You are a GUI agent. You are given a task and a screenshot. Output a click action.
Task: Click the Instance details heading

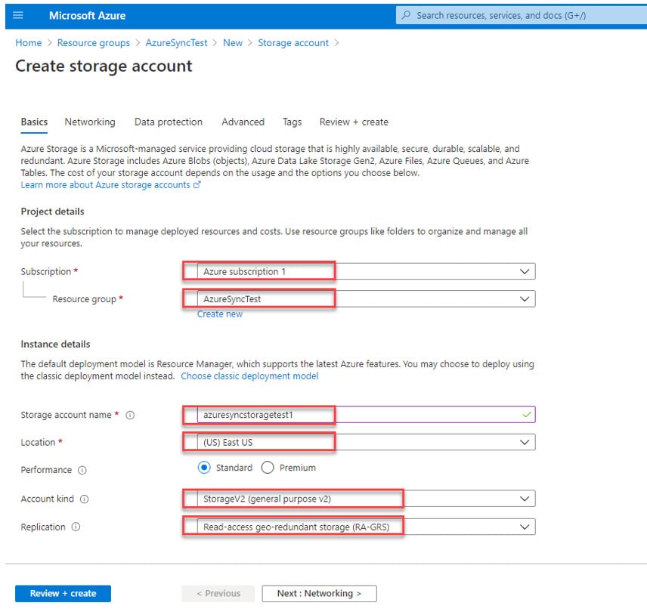(55, 344)
